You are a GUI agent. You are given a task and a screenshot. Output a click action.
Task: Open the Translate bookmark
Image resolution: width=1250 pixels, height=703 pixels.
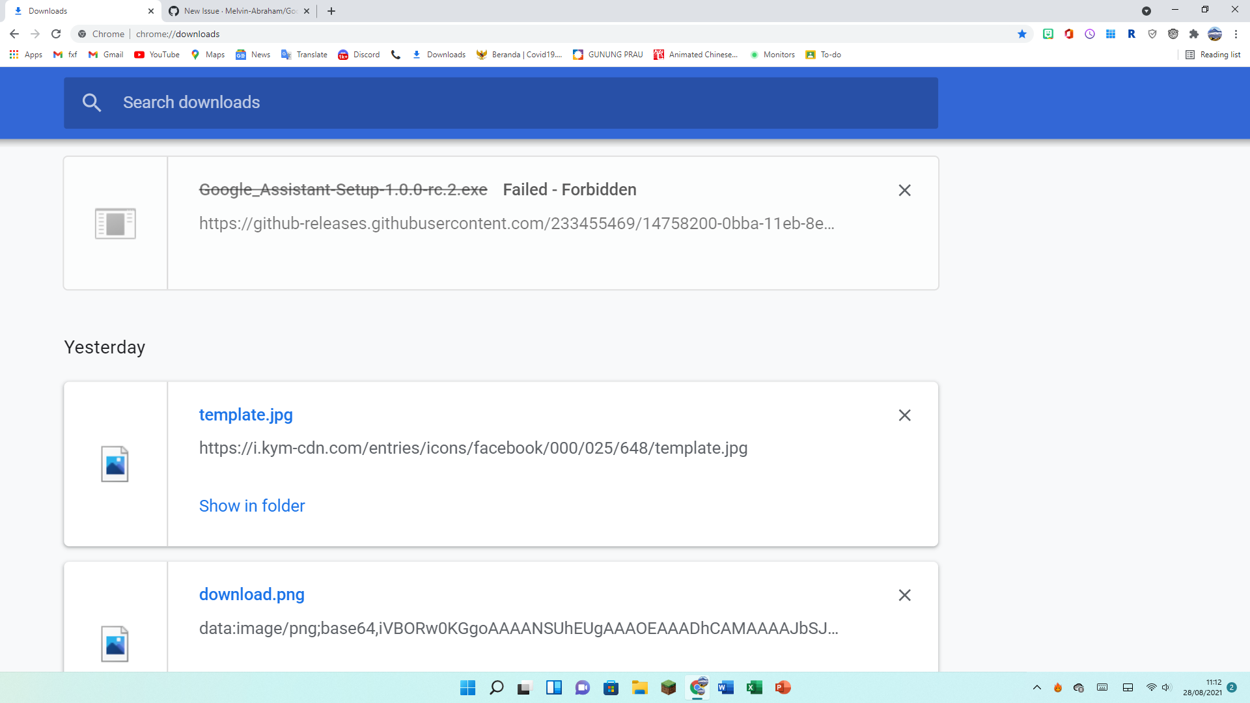tap(304, 55)
